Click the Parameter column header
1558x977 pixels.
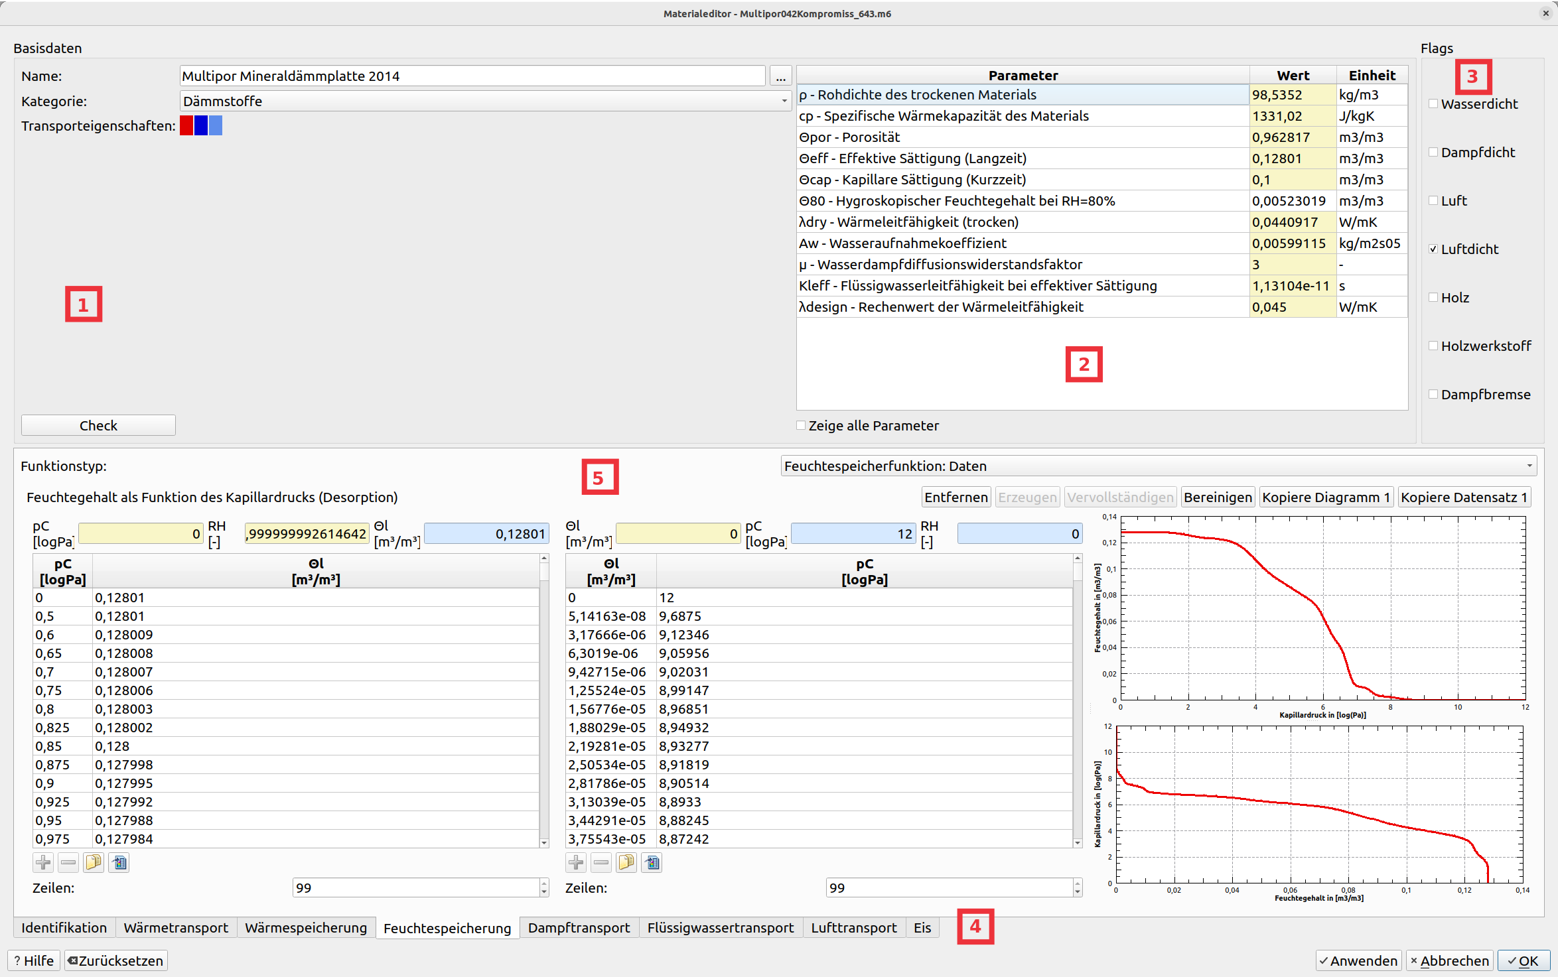coord(1023,76)
